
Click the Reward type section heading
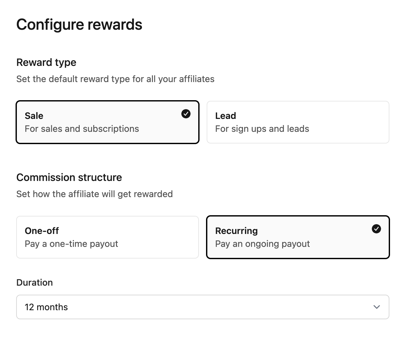click(x=46, y=62)
